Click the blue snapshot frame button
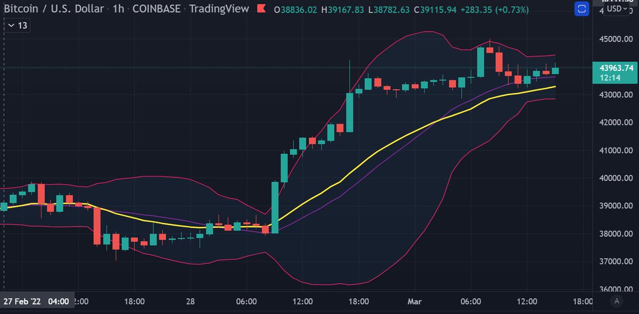This screenshot has height=314, width=639. 582,9
